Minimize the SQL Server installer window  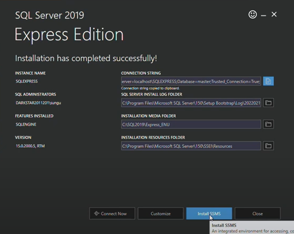(264, 15)
